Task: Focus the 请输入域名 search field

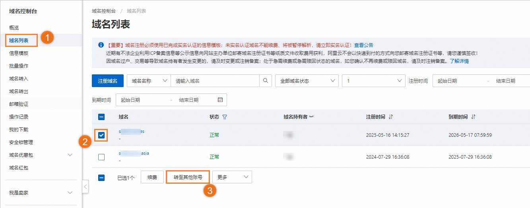Action: (215, 81)
